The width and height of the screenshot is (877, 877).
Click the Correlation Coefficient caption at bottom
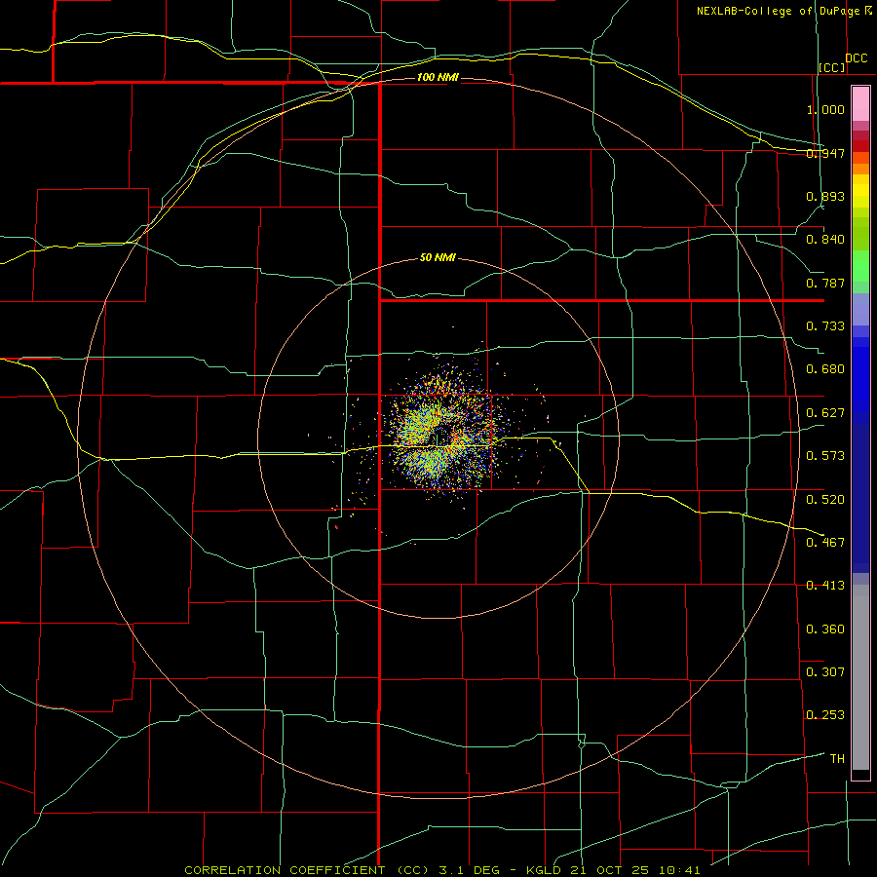point(441,870)
